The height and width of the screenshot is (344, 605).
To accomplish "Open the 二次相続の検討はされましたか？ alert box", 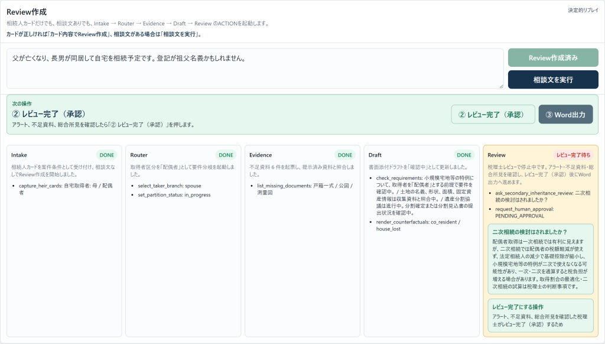I will tap(541, 259).
